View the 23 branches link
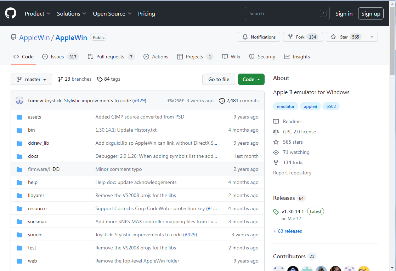 75,79
